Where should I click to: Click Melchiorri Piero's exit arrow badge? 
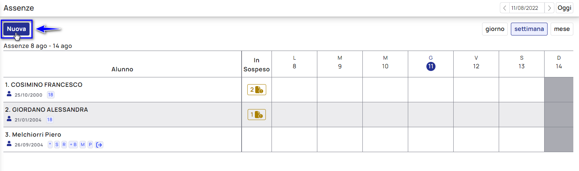coord(99,145)
